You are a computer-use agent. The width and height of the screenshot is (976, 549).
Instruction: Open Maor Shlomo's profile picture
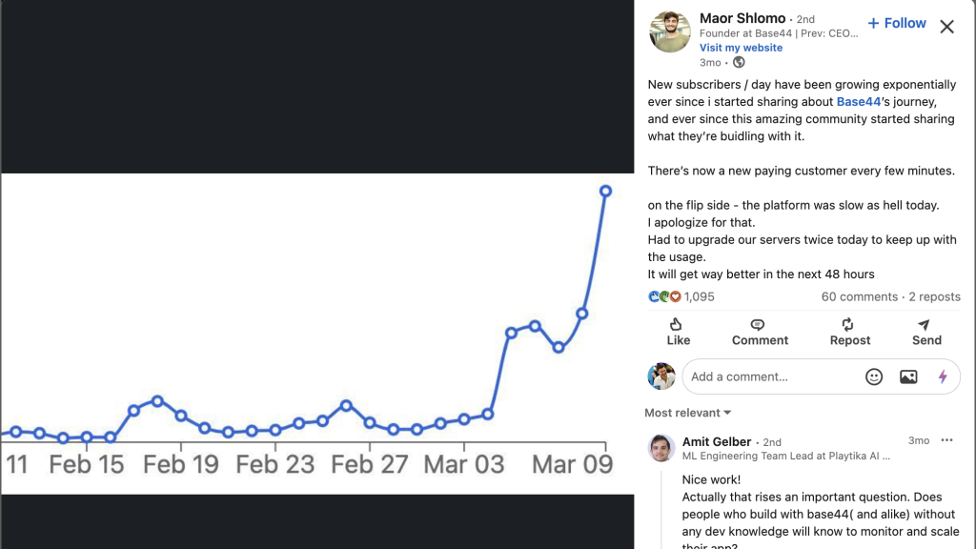pos(670,31)
